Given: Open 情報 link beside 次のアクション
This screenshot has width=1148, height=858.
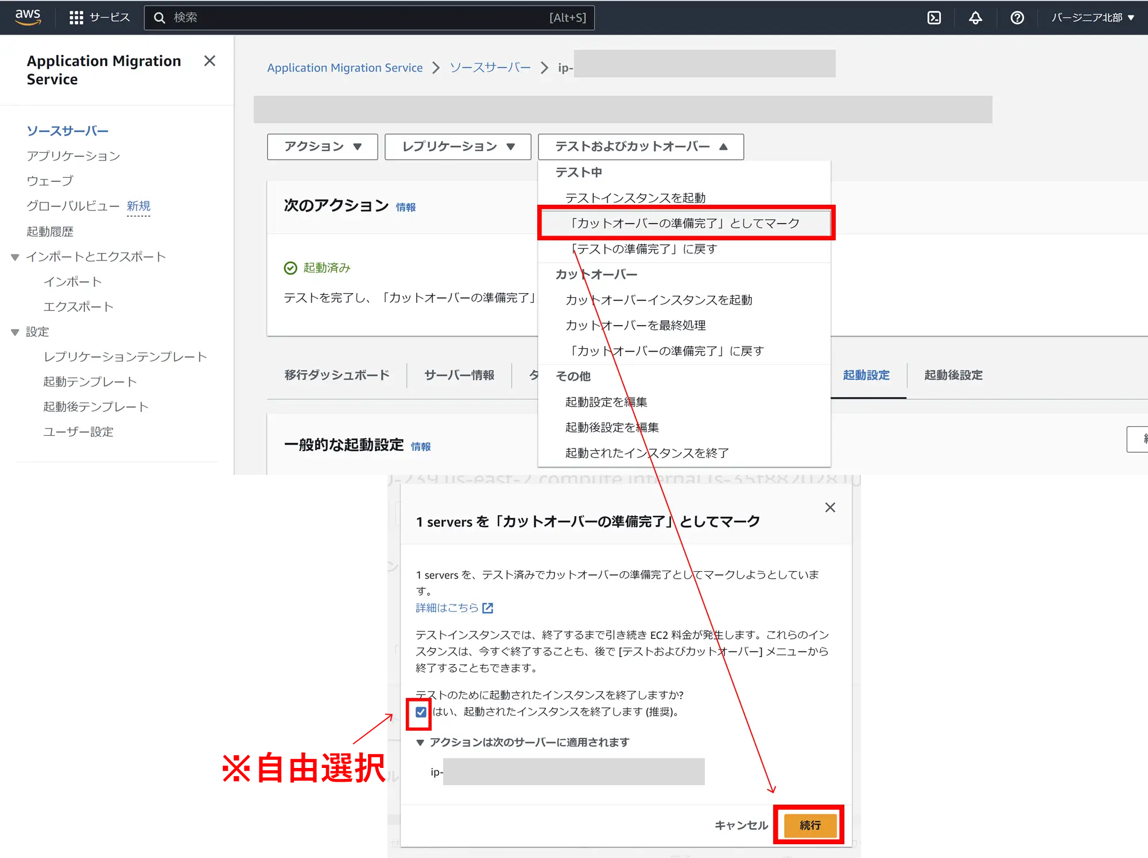Looking at the screenshot, I should (x=406, y=207).
